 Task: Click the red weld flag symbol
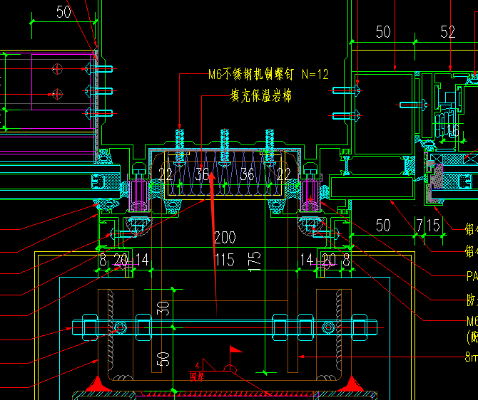[235, 350]
